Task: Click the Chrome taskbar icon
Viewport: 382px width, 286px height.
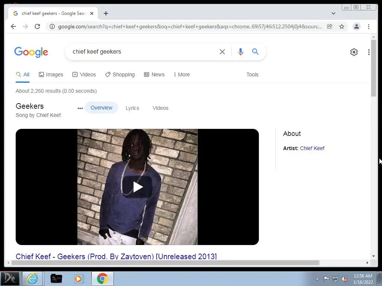Action: pos(102,279)
